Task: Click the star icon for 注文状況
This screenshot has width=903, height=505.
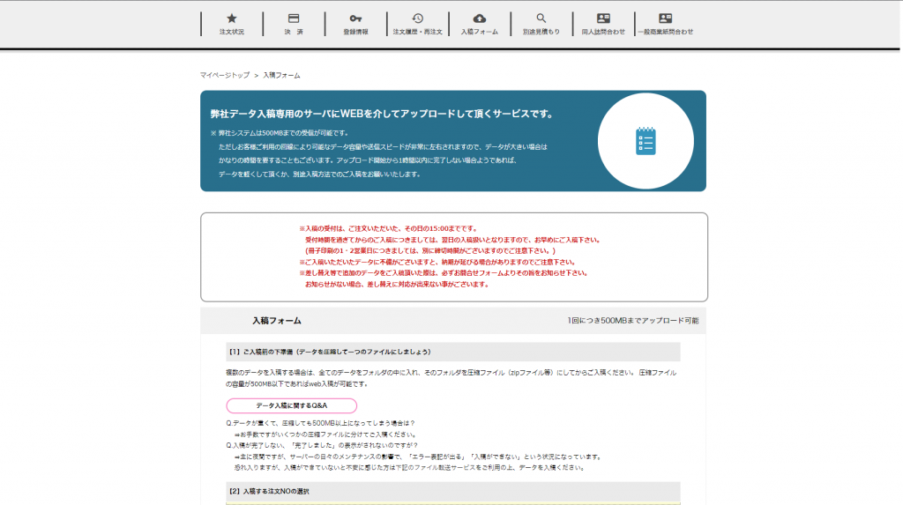Action: 232,18
